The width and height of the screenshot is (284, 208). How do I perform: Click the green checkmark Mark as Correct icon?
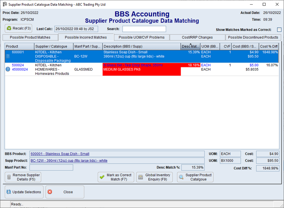tap(102, 177)
